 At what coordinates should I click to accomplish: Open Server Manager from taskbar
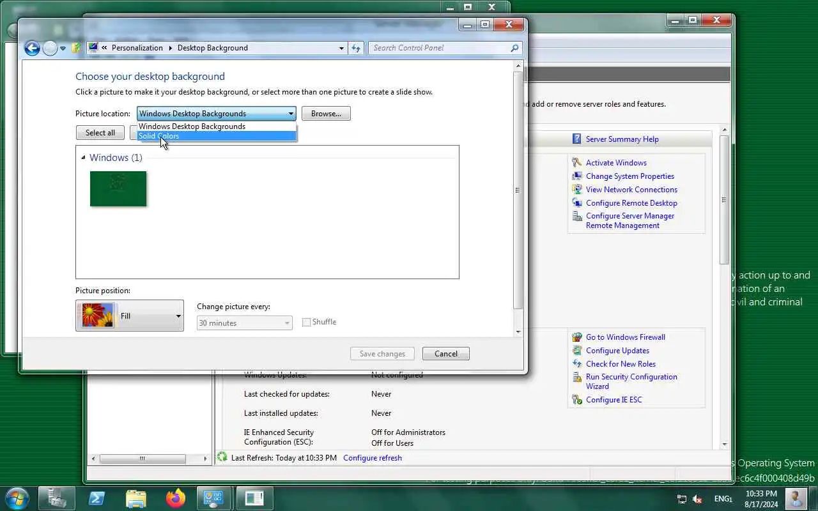click(x=57, y=498)
